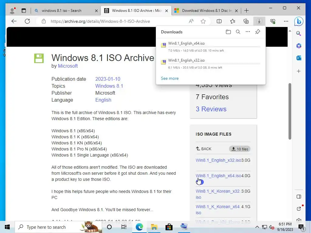Viewport: 311px width, 233px height.
Task: Click BACK in ISO image files list
Action: pos(203,149)
